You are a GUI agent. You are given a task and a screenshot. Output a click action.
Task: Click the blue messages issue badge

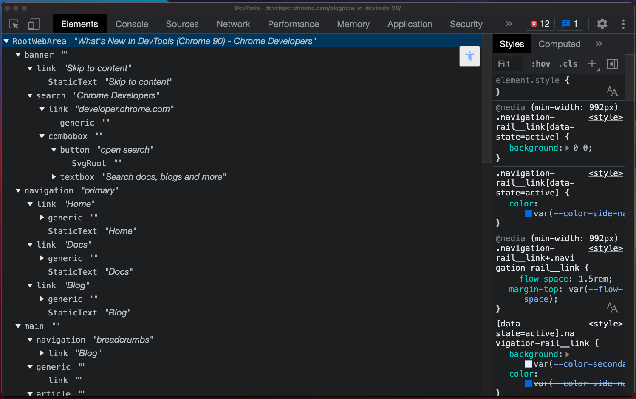click(570, 24)
